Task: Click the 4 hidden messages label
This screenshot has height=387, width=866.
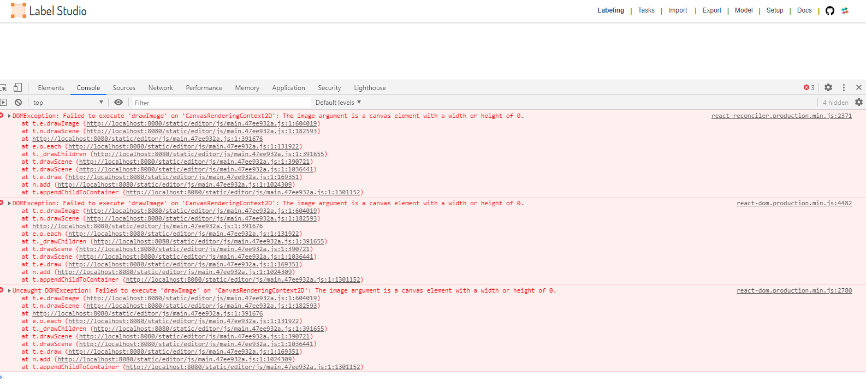Action: click(x=835, y=103)
